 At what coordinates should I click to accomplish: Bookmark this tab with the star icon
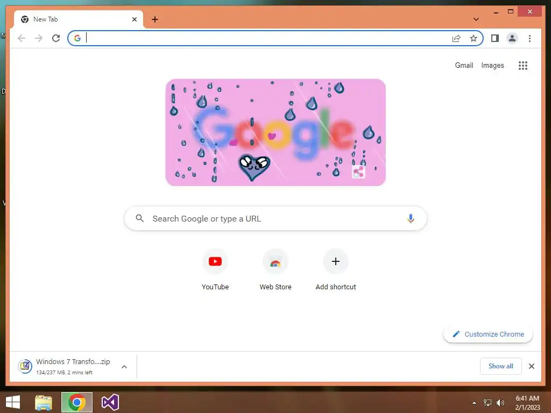point(474,38)
